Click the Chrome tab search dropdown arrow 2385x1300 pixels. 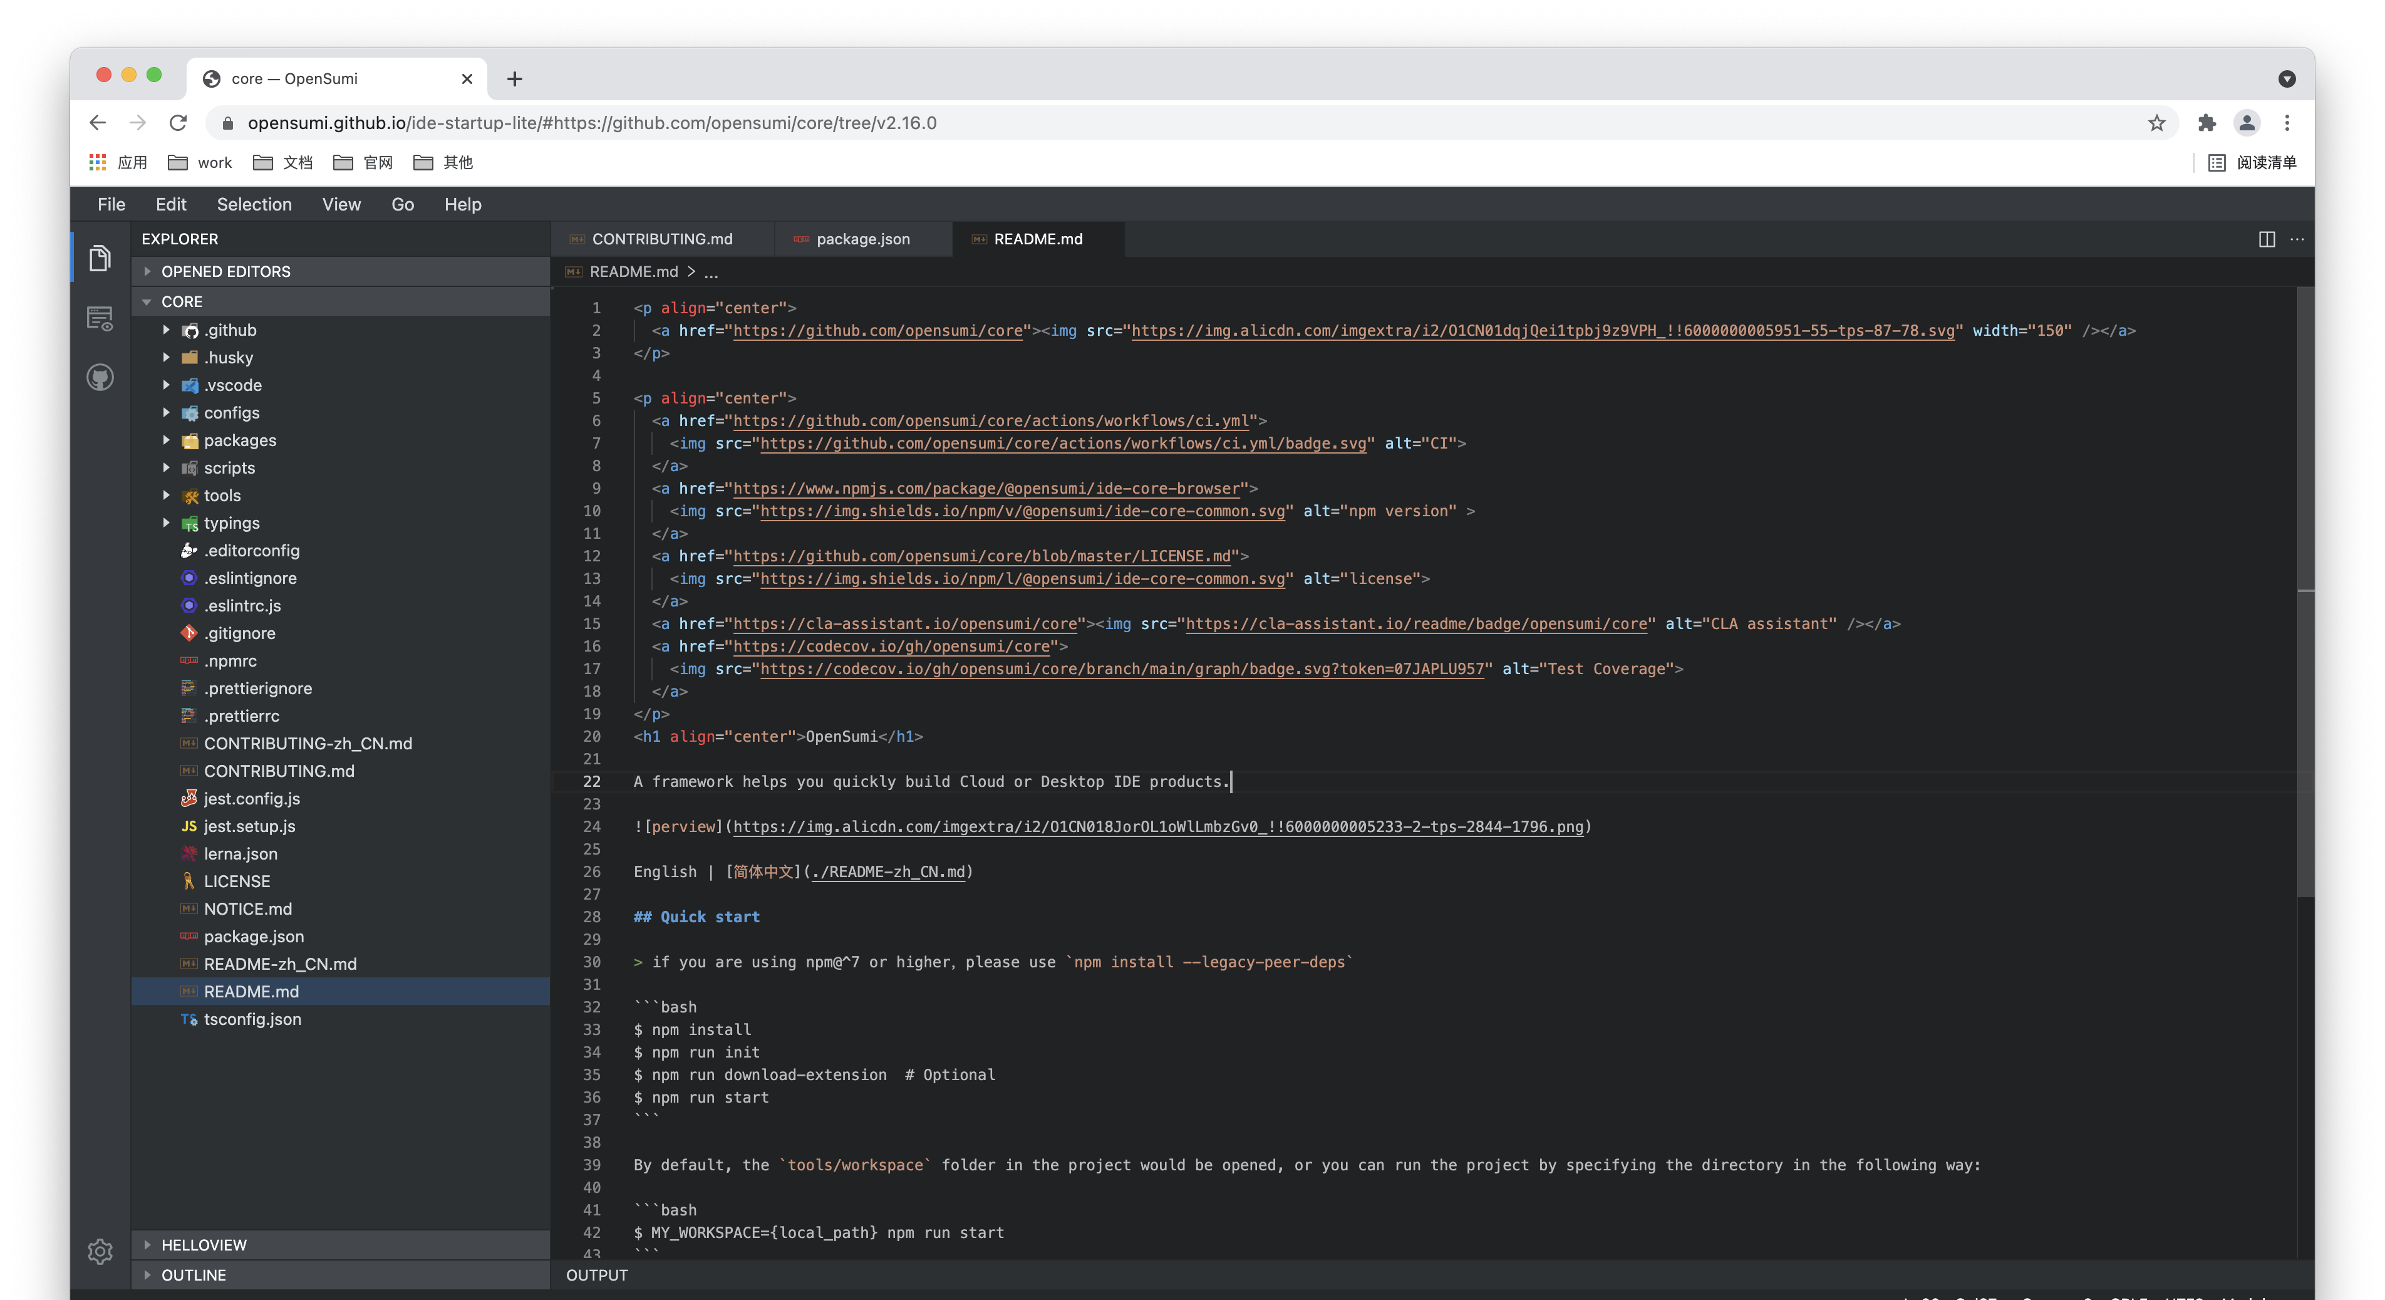coord(2287,79)
